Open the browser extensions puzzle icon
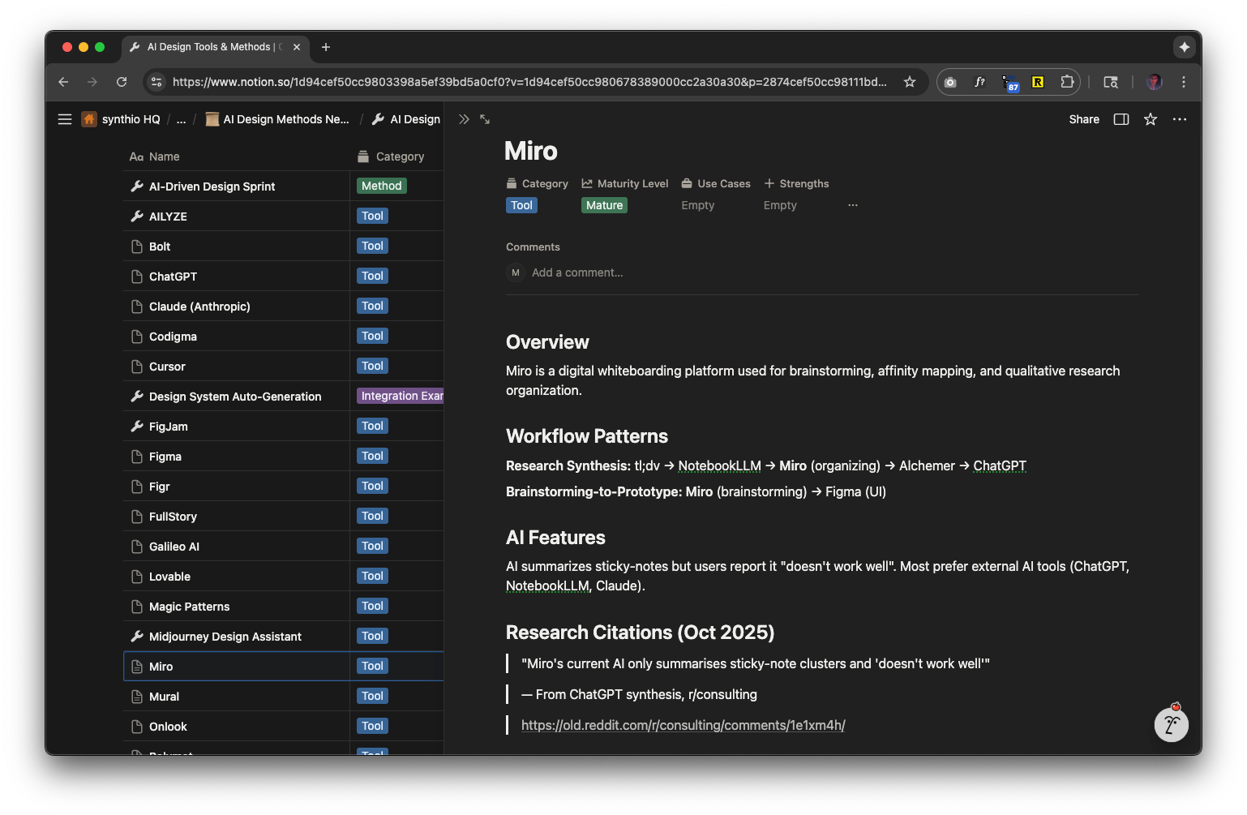This screenshot has height=815, width=1247. point(1067,82)
